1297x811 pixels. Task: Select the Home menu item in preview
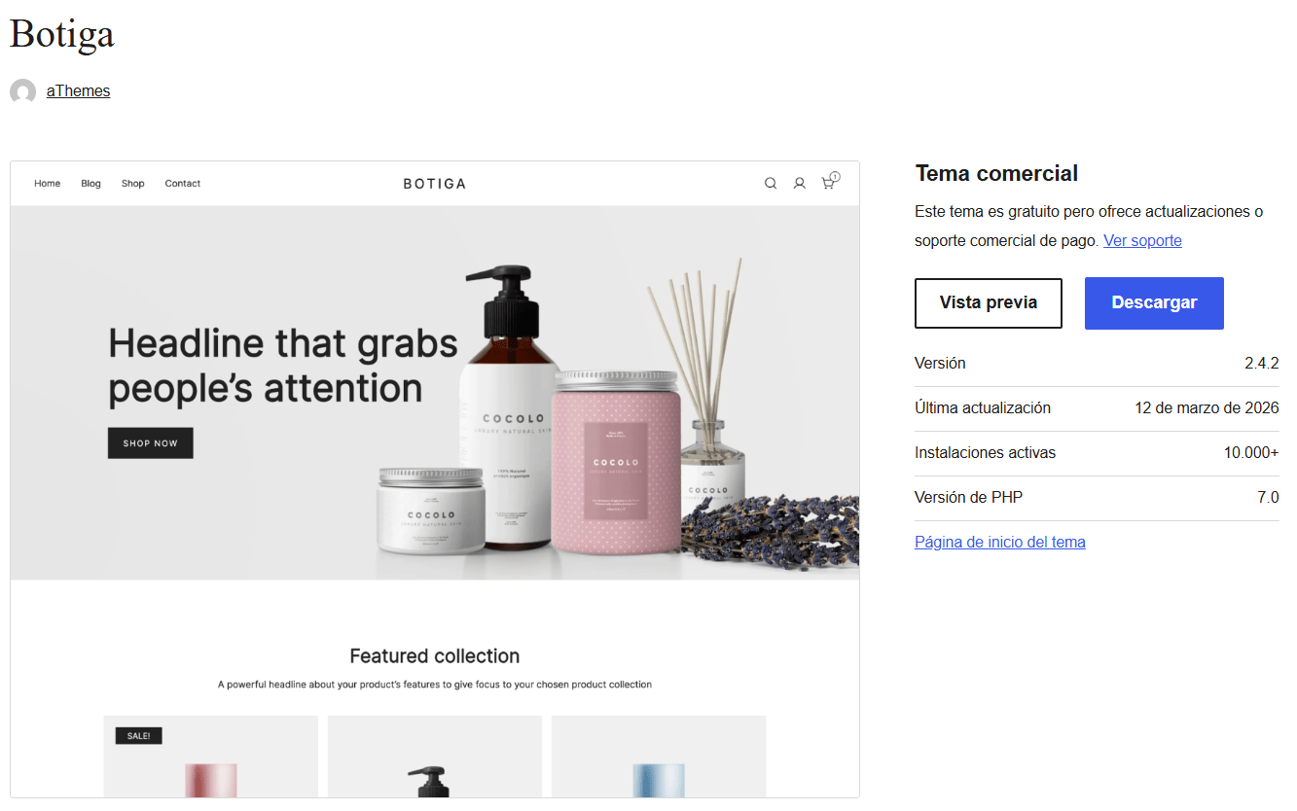click(48, 183)
